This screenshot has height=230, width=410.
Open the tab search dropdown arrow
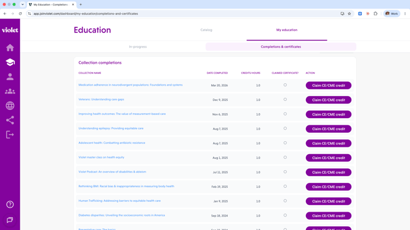click(23, 4)
